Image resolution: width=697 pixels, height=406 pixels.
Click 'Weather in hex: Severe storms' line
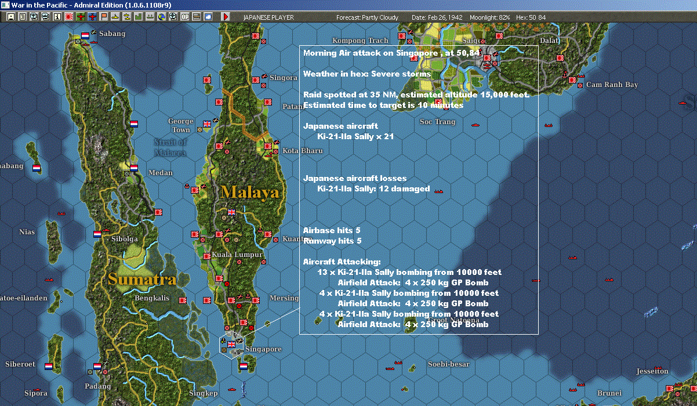pos(367,74)
